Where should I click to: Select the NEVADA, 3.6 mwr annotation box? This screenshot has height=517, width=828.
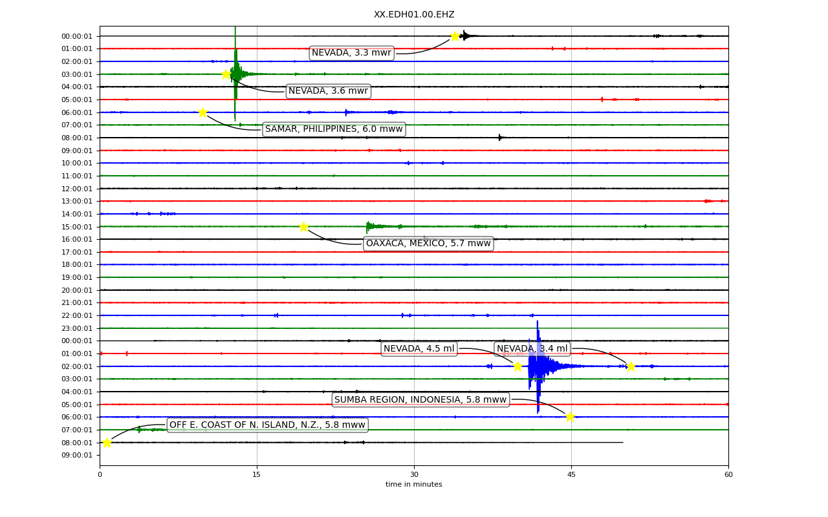tap(328, 91)
